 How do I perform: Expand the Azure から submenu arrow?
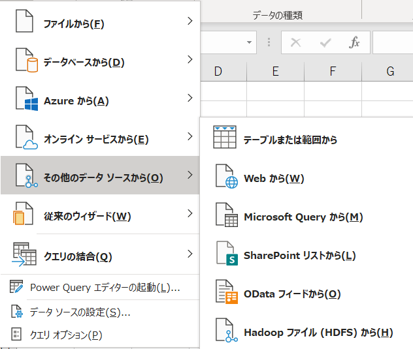190,98
